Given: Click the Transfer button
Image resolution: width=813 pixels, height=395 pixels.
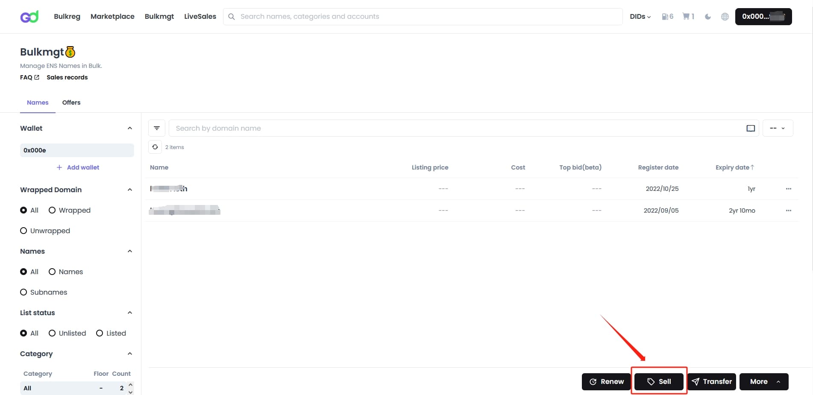Looking at the screenshot, I should tap(712, 382).
